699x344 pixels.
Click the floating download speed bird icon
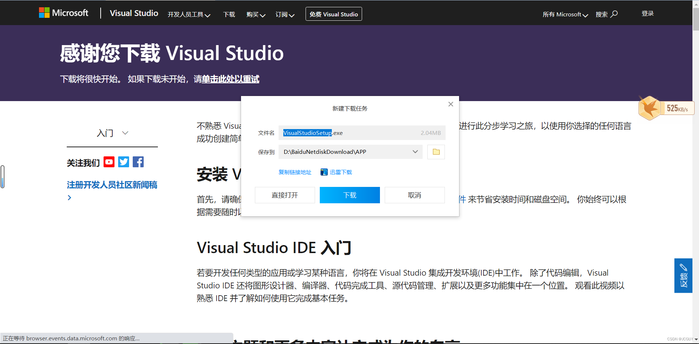pyautogui.click(x=650, y=108)
